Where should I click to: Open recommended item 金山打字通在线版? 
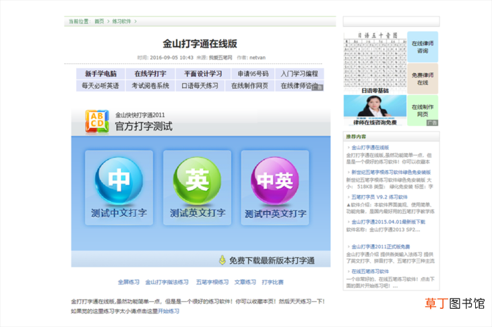pos(370,147)
